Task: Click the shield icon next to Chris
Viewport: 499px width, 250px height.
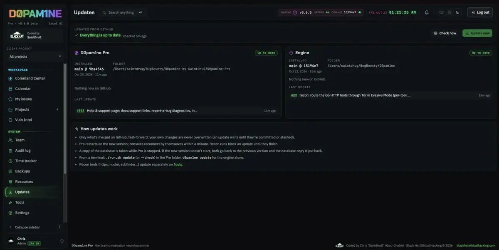Action: click(x=62, y=241)
